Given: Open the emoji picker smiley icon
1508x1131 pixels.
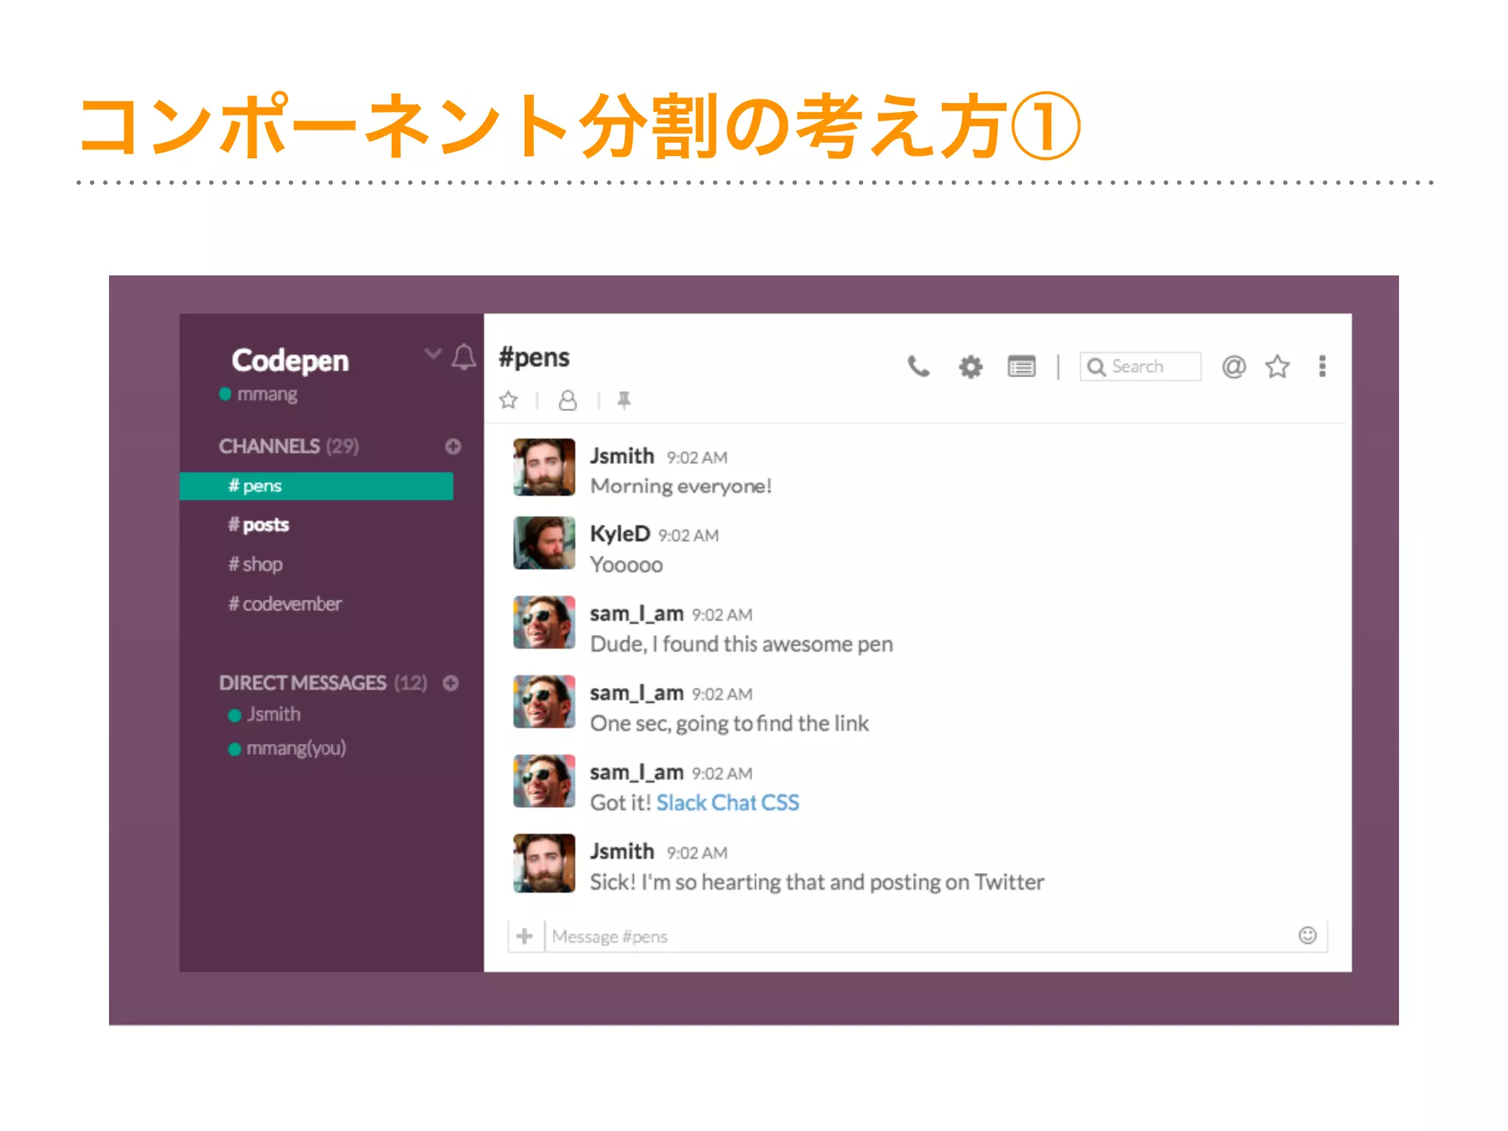Looking at the screenshot, I should click(1307, 935).
